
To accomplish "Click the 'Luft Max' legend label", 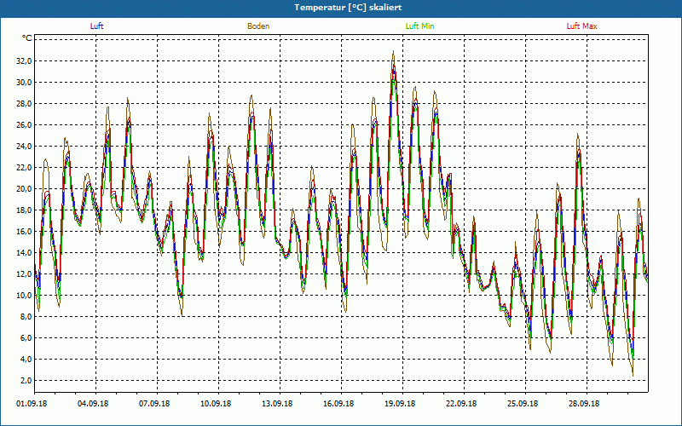I will coord(581,26).
